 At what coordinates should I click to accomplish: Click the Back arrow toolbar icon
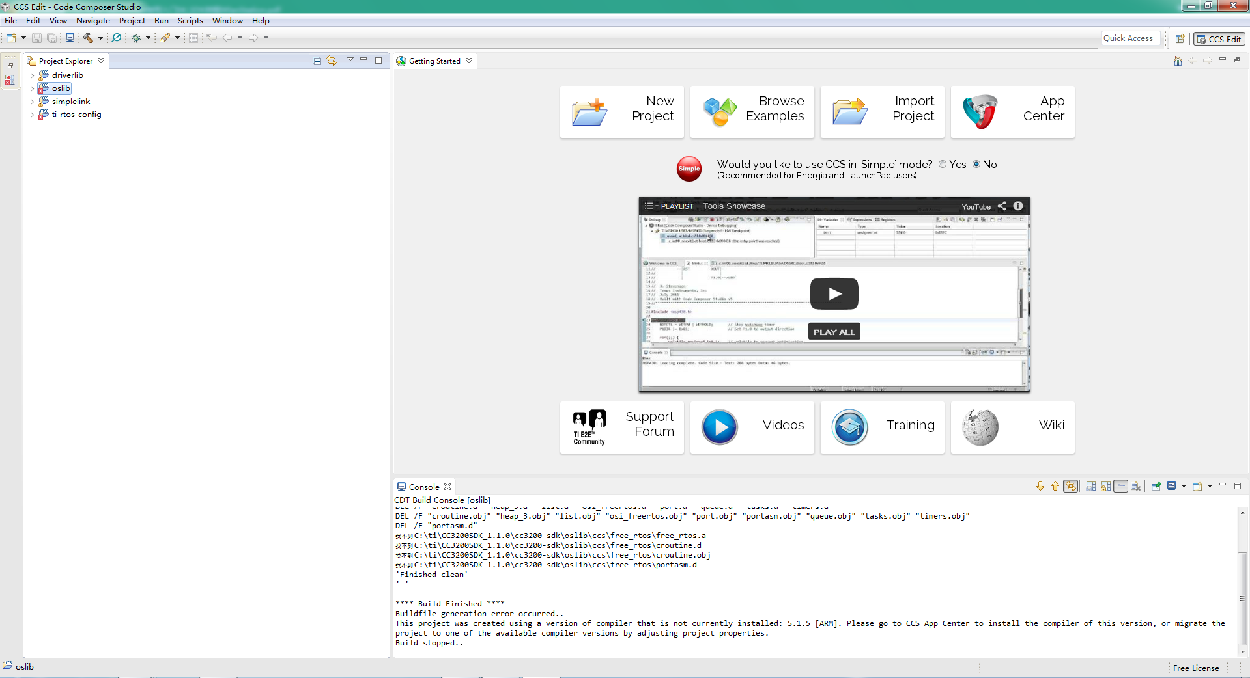tap(227, 38)
